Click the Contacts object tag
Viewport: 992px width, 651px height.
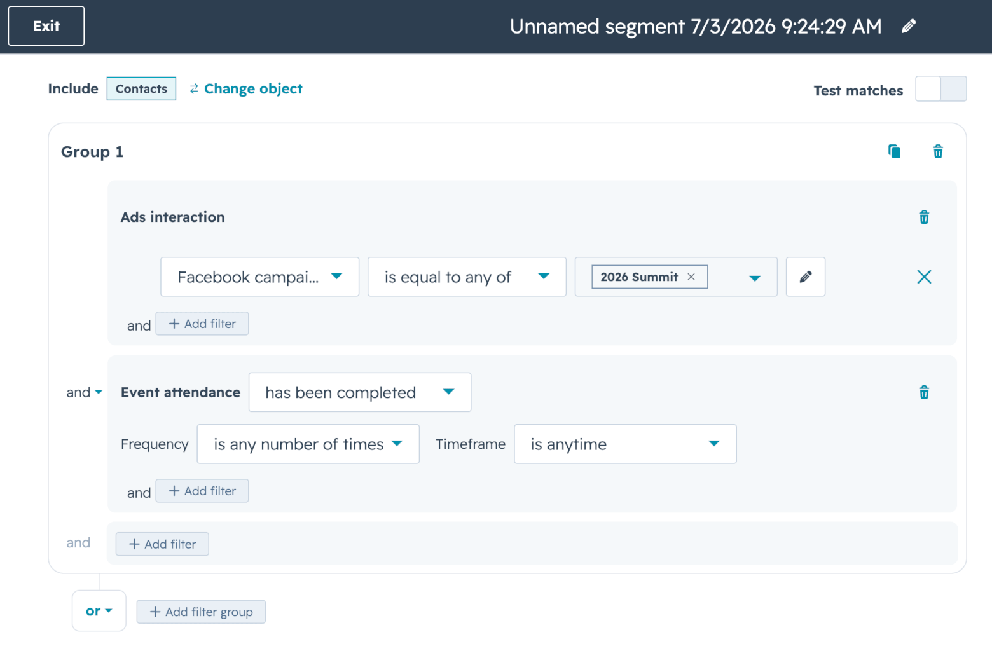tap(141, 89)
